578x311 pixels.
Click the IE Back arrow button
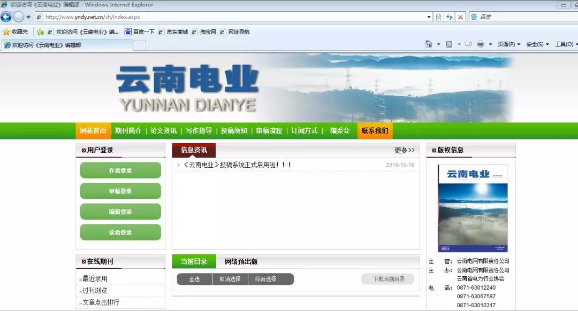(x=6, y=17)
